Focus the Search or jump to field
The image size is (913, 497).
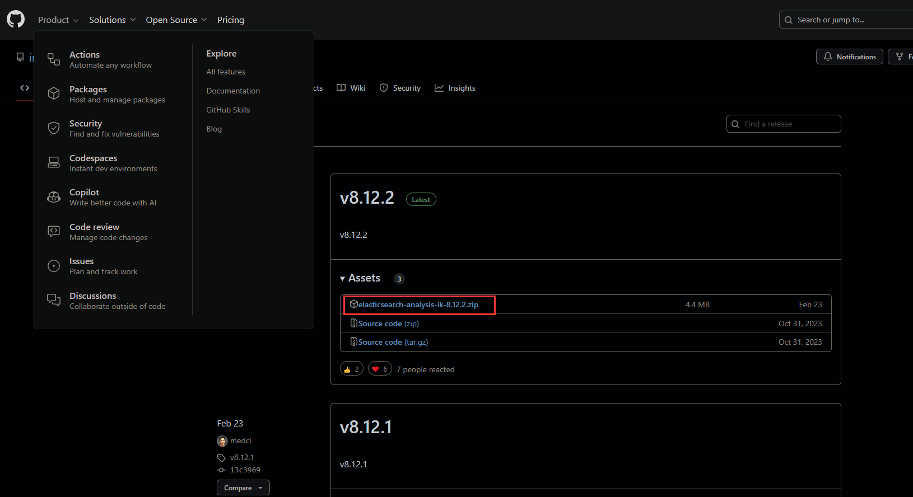pos(846,20)
